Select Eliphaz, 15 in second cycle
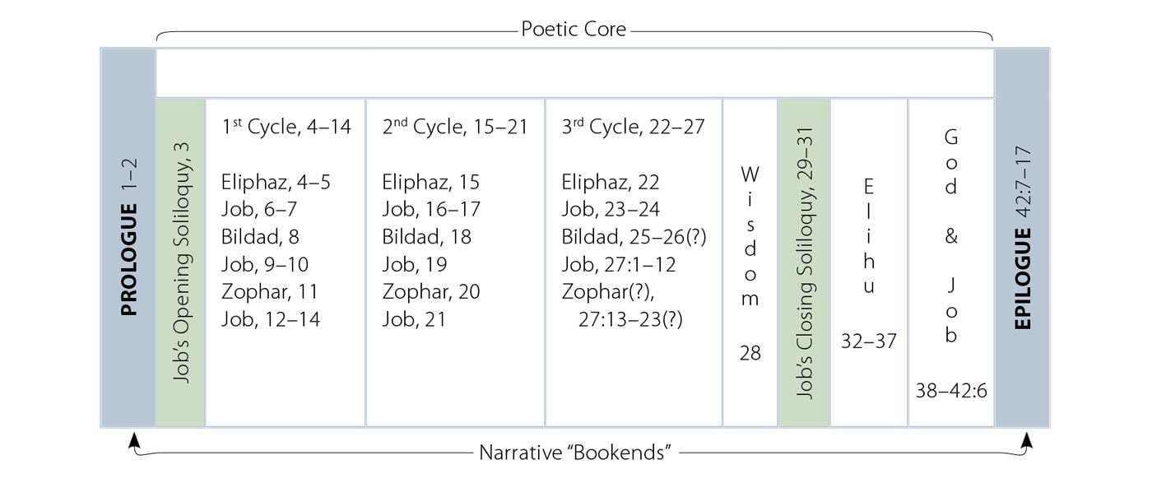 (x=430, y=182)
